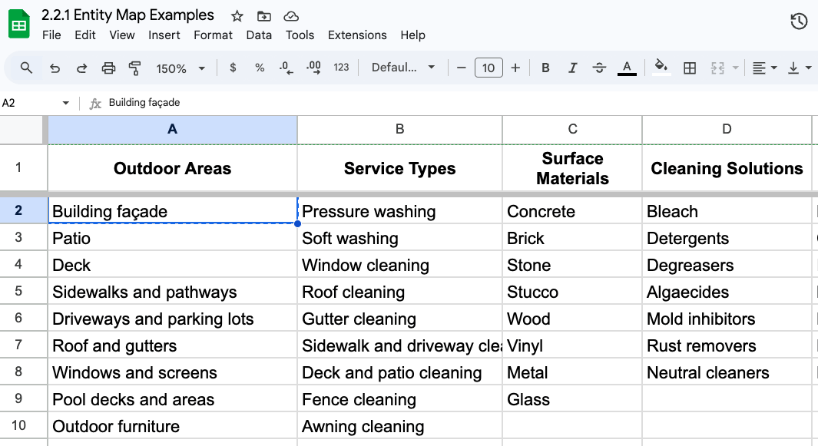The image size is (818, 446).
Task: Toggle bold formatting
Action: coord(545,68)
